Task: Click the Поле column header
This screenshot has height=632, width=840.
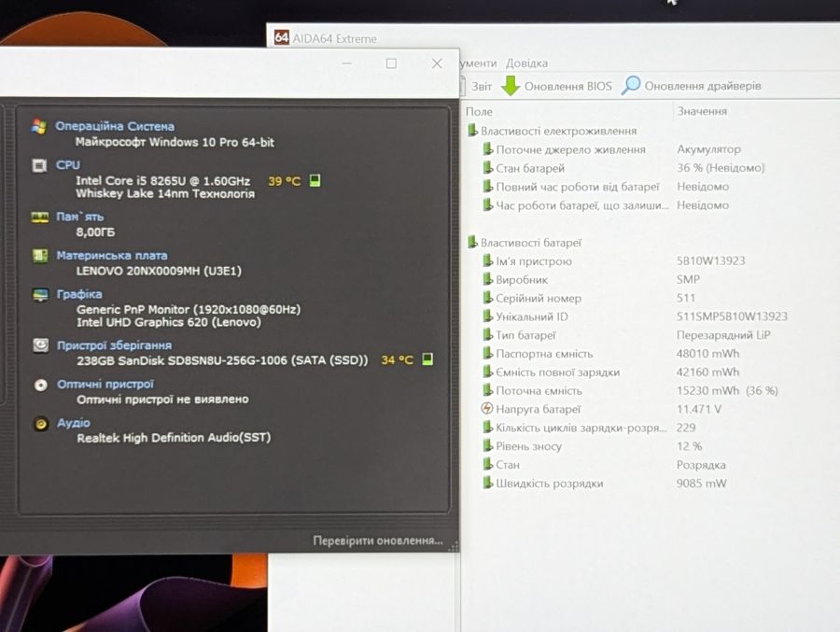Action: pyautogui.click(x=479, y=111)
